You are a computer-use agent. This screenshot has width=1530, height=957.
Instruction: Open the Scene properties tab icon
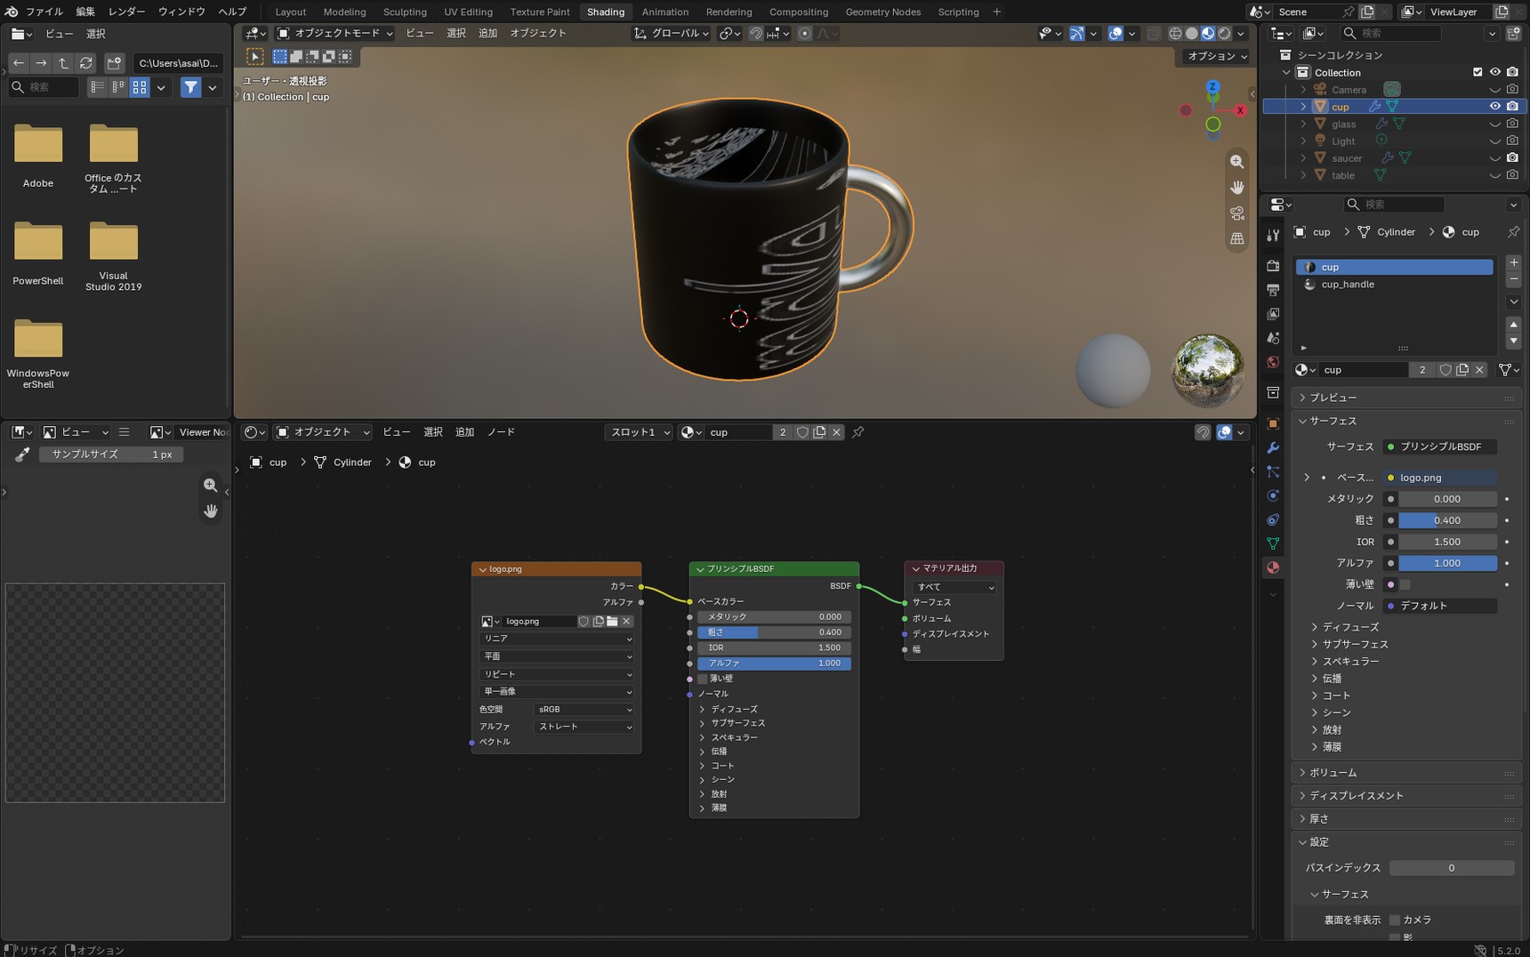[x=1273, y=338]
